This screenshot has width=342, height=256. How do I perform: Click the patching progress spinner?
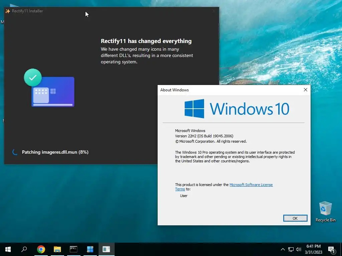click(x=15, y=152)
